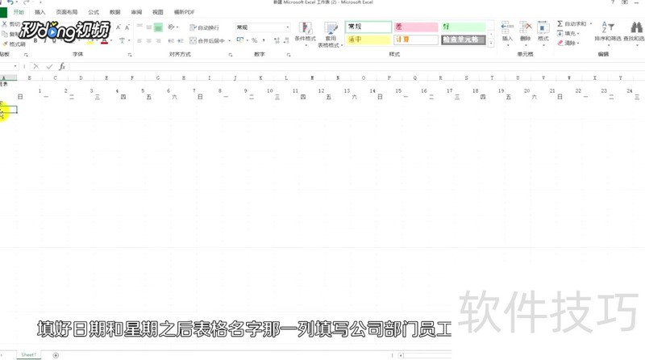Screen dimensions: 645x360
Task: Open the View (视图) tab
Action: coord(157,12)
